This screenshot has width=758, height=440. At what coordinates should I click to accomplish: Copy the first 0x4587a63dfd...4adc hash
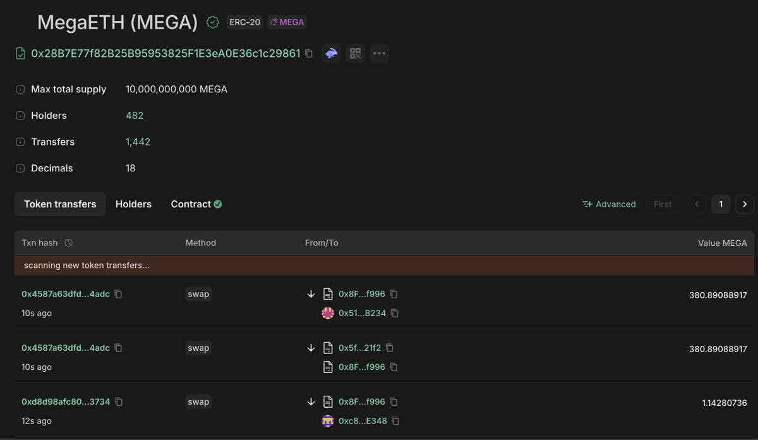click(118, 294)
